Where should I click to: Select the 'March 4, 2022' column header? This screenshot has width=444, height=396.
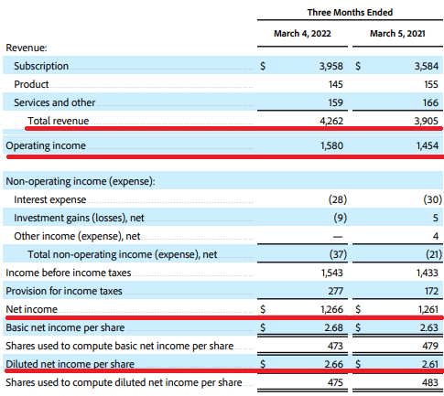pyautogui.click(x=302, y=34)
